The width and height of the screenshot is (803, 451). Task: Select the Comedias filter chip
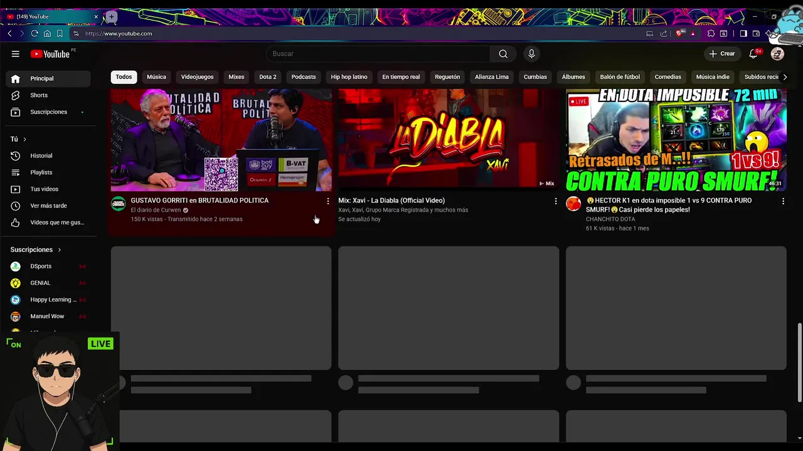(667, 77)
